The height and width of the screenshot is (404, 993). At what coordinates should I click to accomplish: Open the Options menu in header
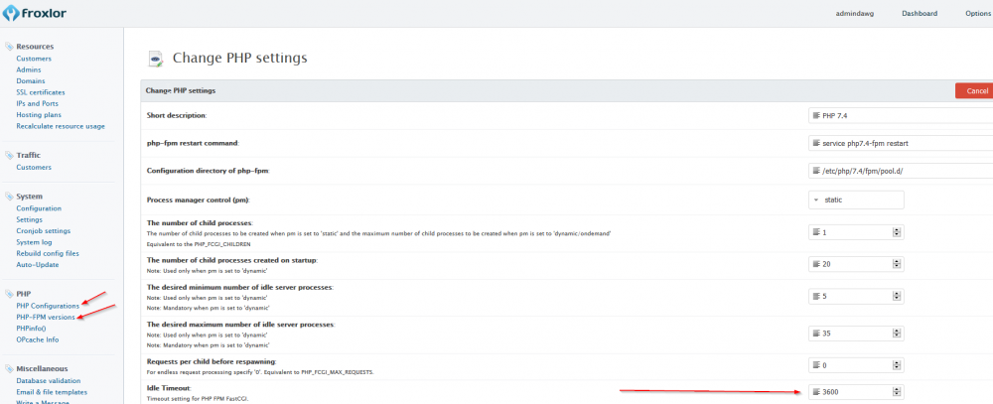point(977,13)
